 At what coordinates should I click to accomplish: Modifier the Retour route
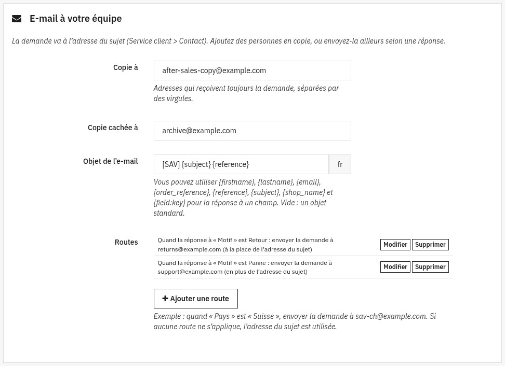[395, 245]
